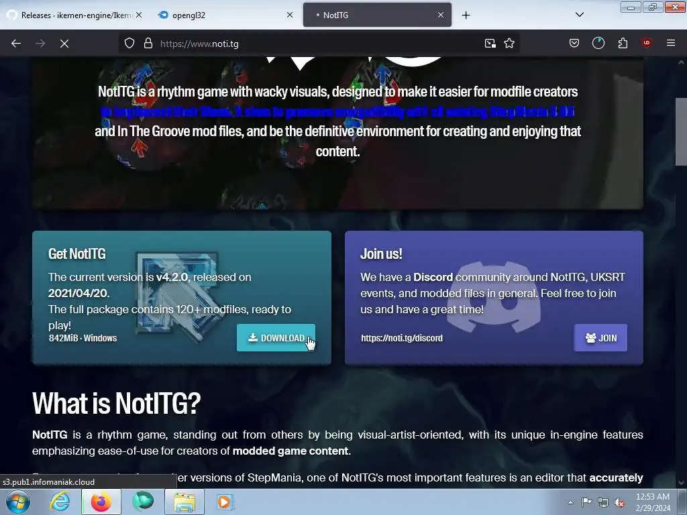Image resolution: width=687 pixels, height=515 pixels.
Task: Open the Action Center flag icon
Action: pyautogui.click(x=586, y=502)
